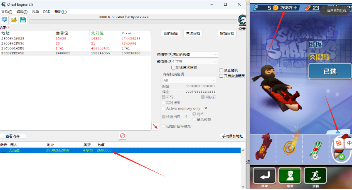Click the fast scan alignment value field

(186, 116)
